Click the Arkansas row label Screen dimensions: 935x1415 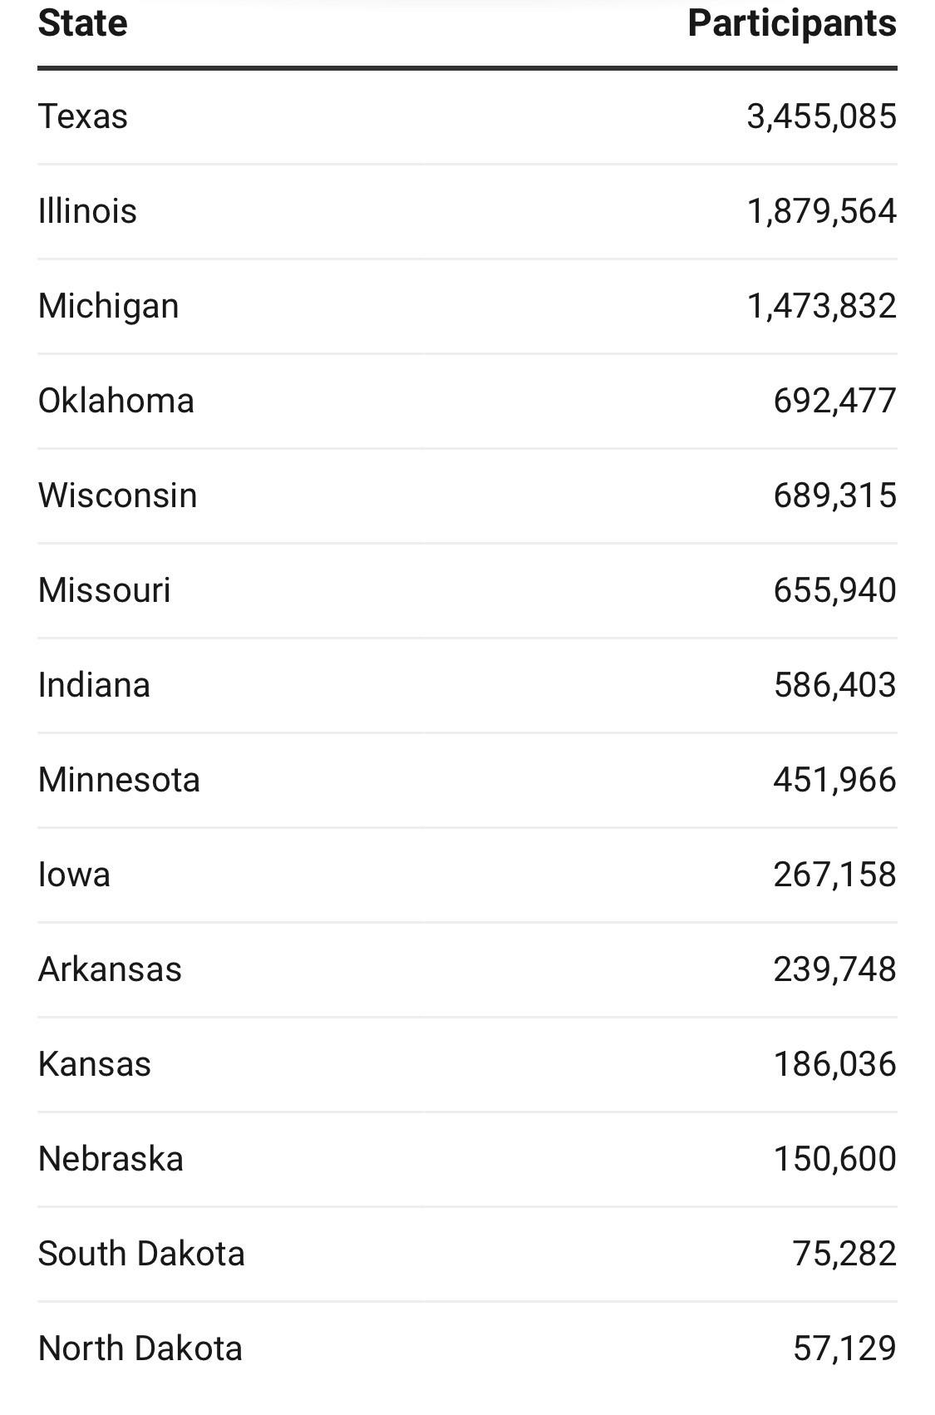111,969
